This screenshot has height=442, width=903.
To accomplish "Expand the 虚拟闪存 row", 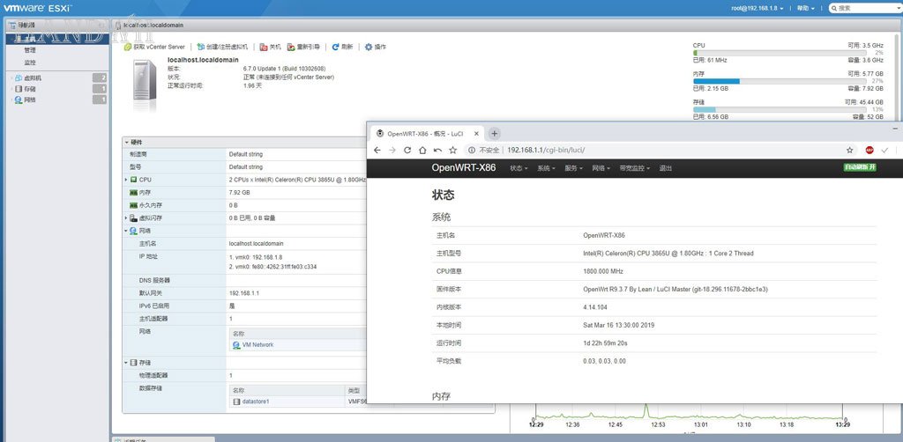I will point(126,217).
